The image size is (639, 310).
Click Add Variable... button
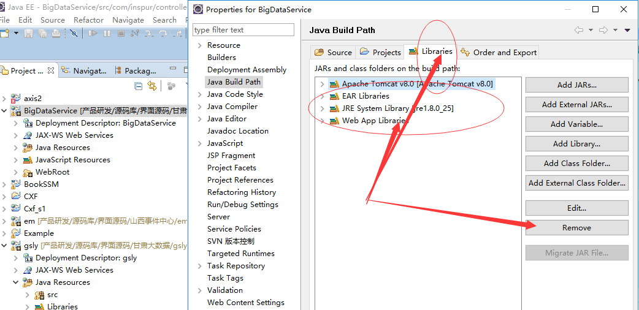point(576,124)
